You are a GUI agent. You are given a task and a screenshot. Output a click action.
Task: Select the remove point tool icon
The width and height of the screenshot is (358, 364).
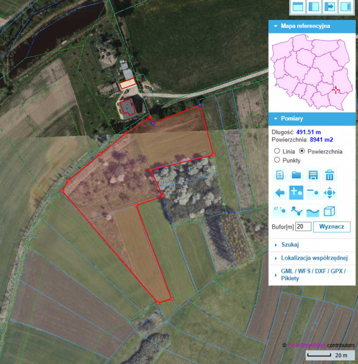pos(313,193)
